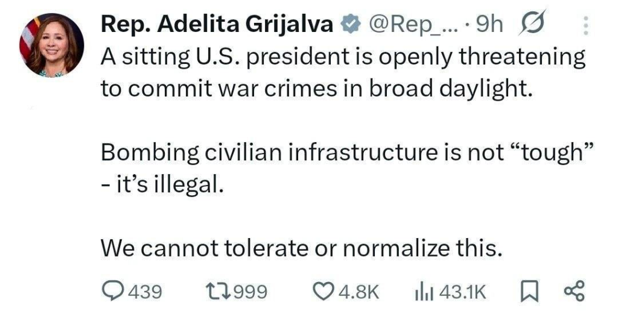Image resolution: width=618 pixels, height=314 pixels.
Task: Like the tweet with the heart icon
Action: point(326,292)
